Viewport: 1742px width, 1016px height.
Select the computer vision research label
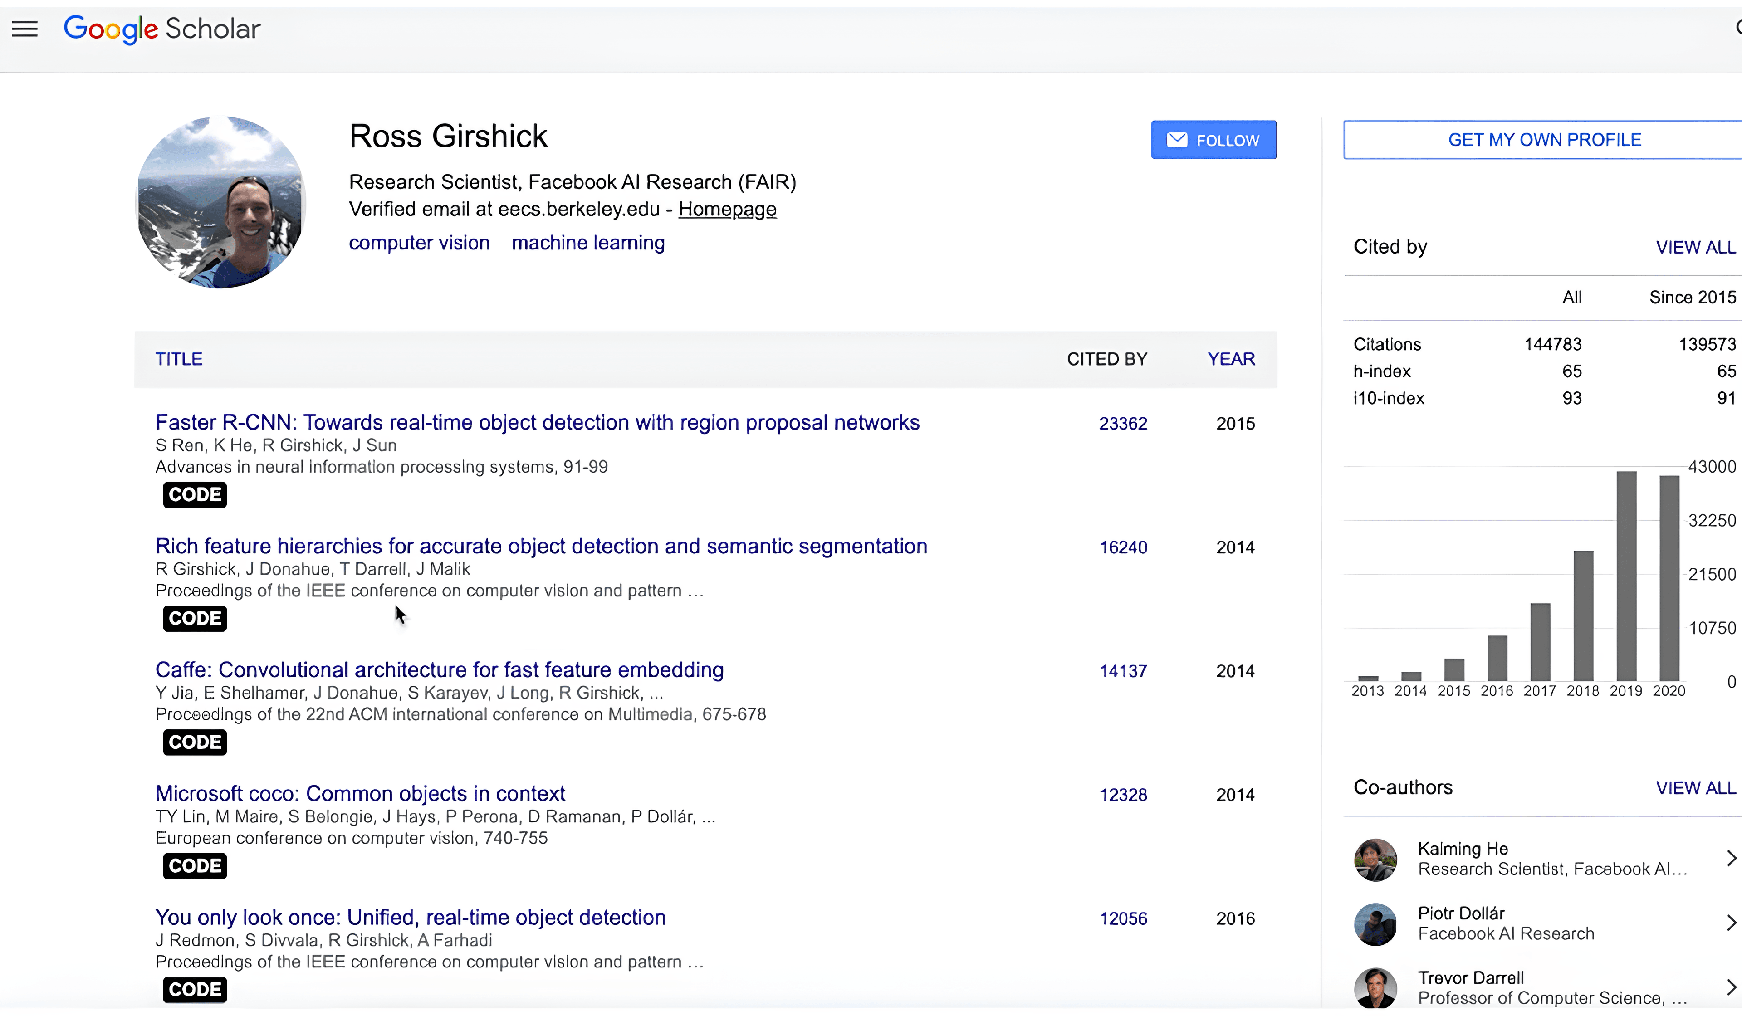(419, 243)
